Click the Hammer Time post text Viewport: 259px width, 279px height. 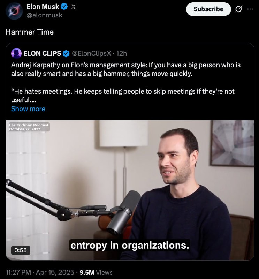[x=30, y=32]
